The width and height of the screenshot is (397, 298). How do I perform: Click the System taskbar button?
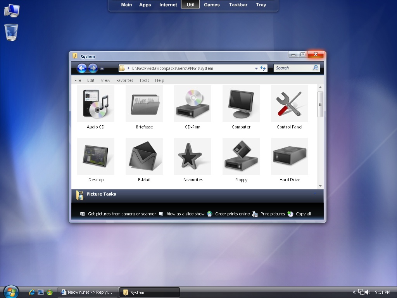(x=150, y=292)
